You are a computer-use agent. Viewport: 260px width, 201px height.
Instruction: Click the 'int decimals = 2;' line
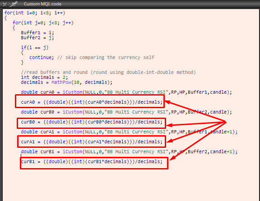tap(44, 78)
